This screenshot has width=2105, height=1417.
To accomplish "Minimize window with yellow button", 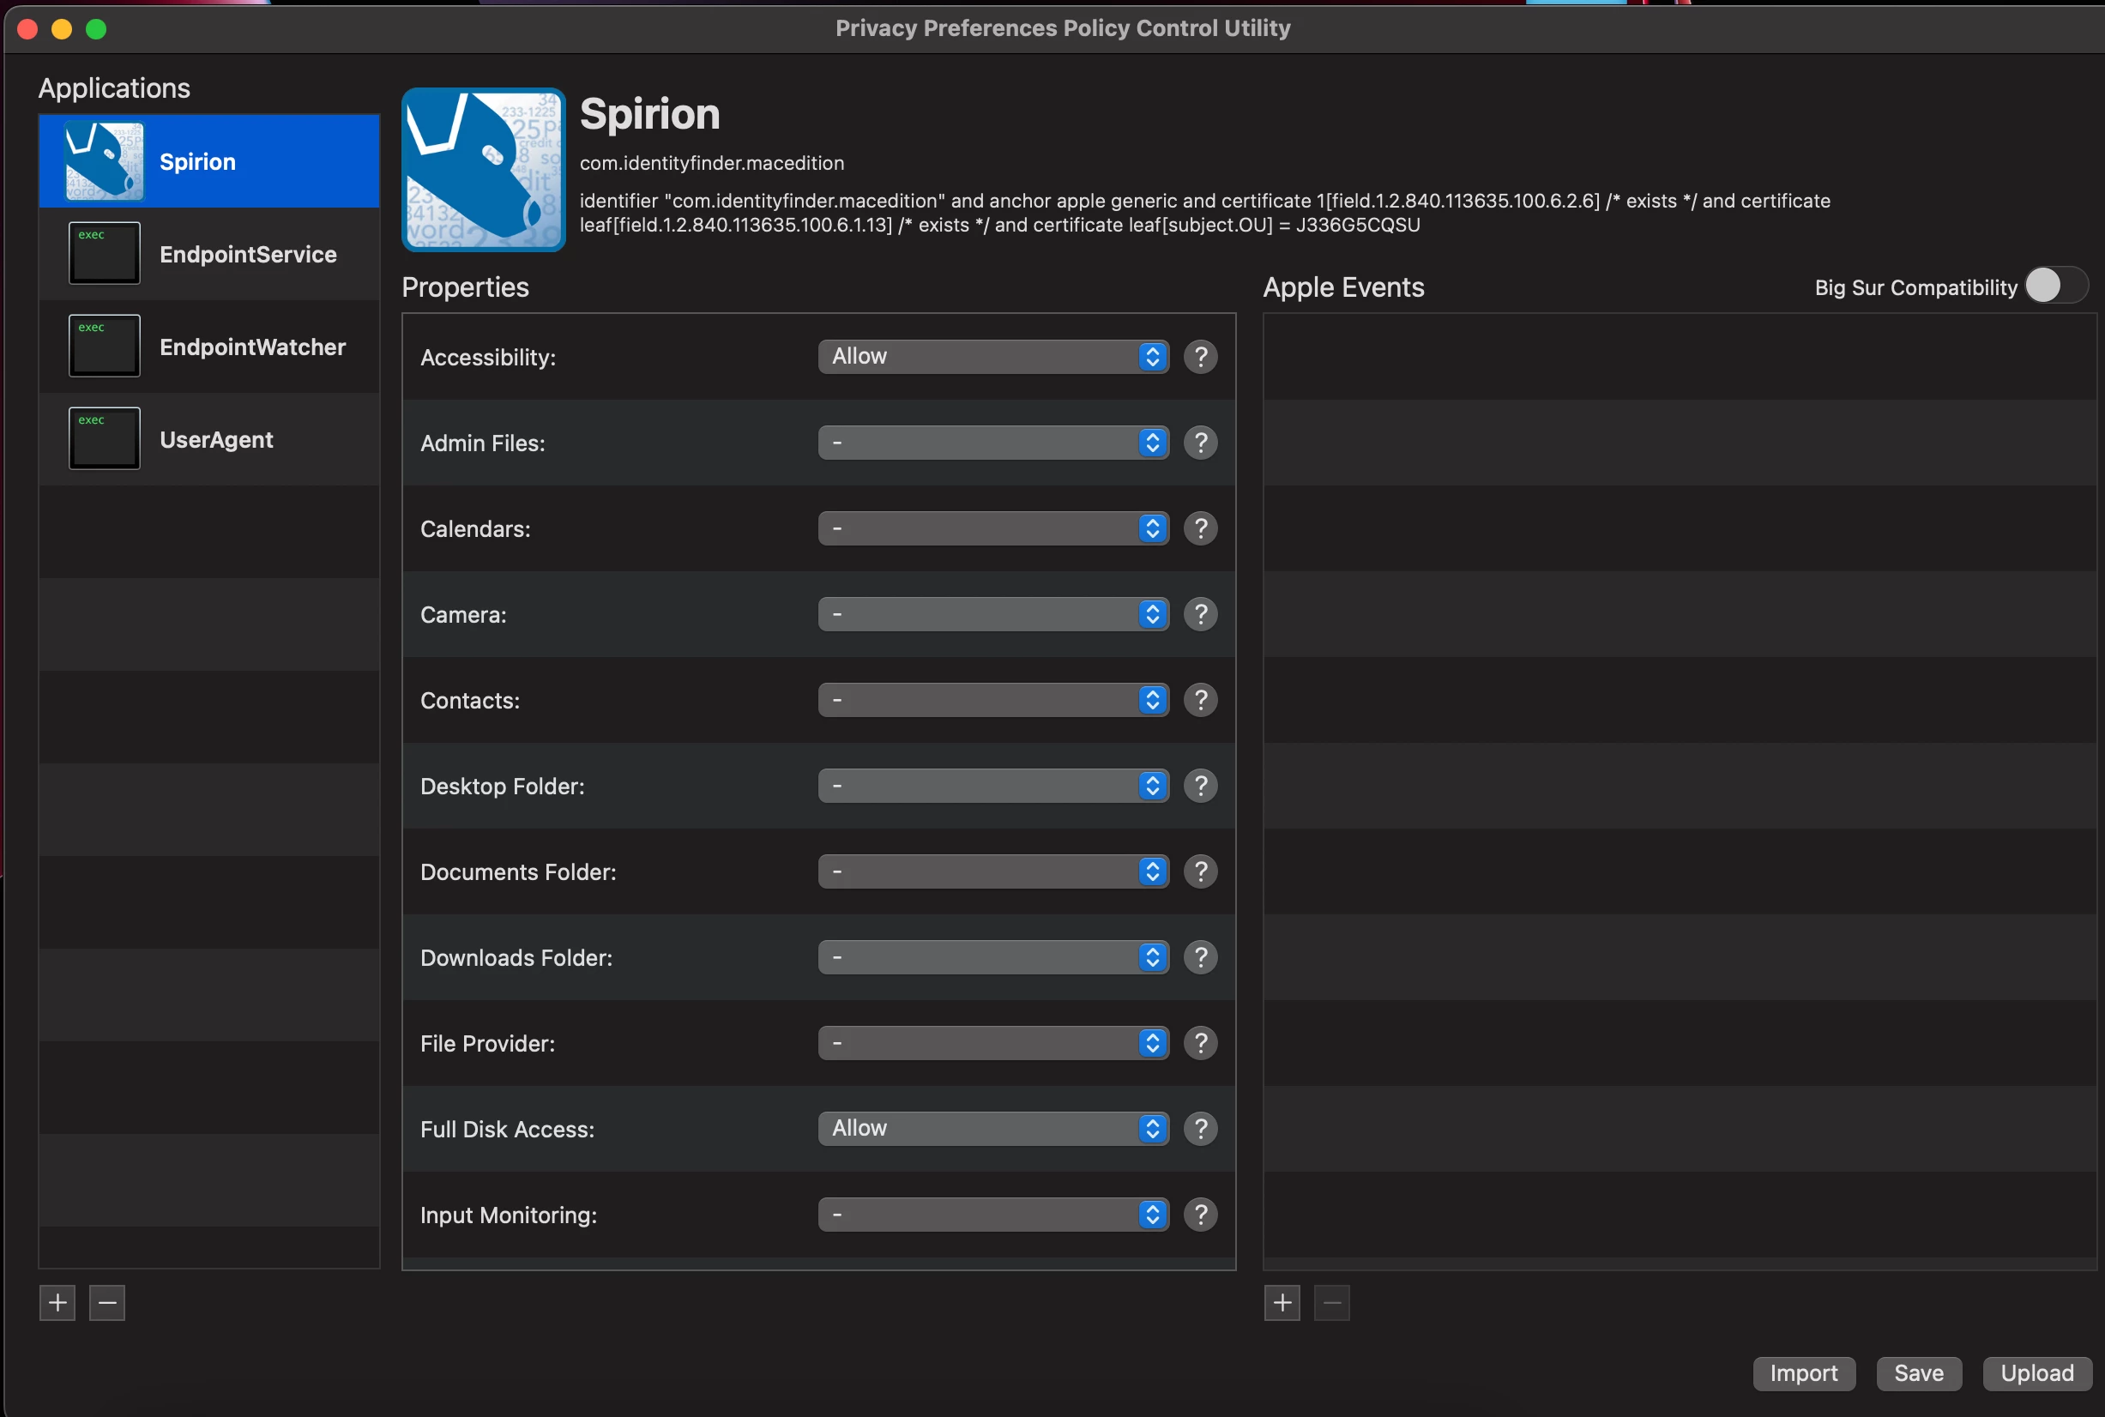I will (62, 29).
